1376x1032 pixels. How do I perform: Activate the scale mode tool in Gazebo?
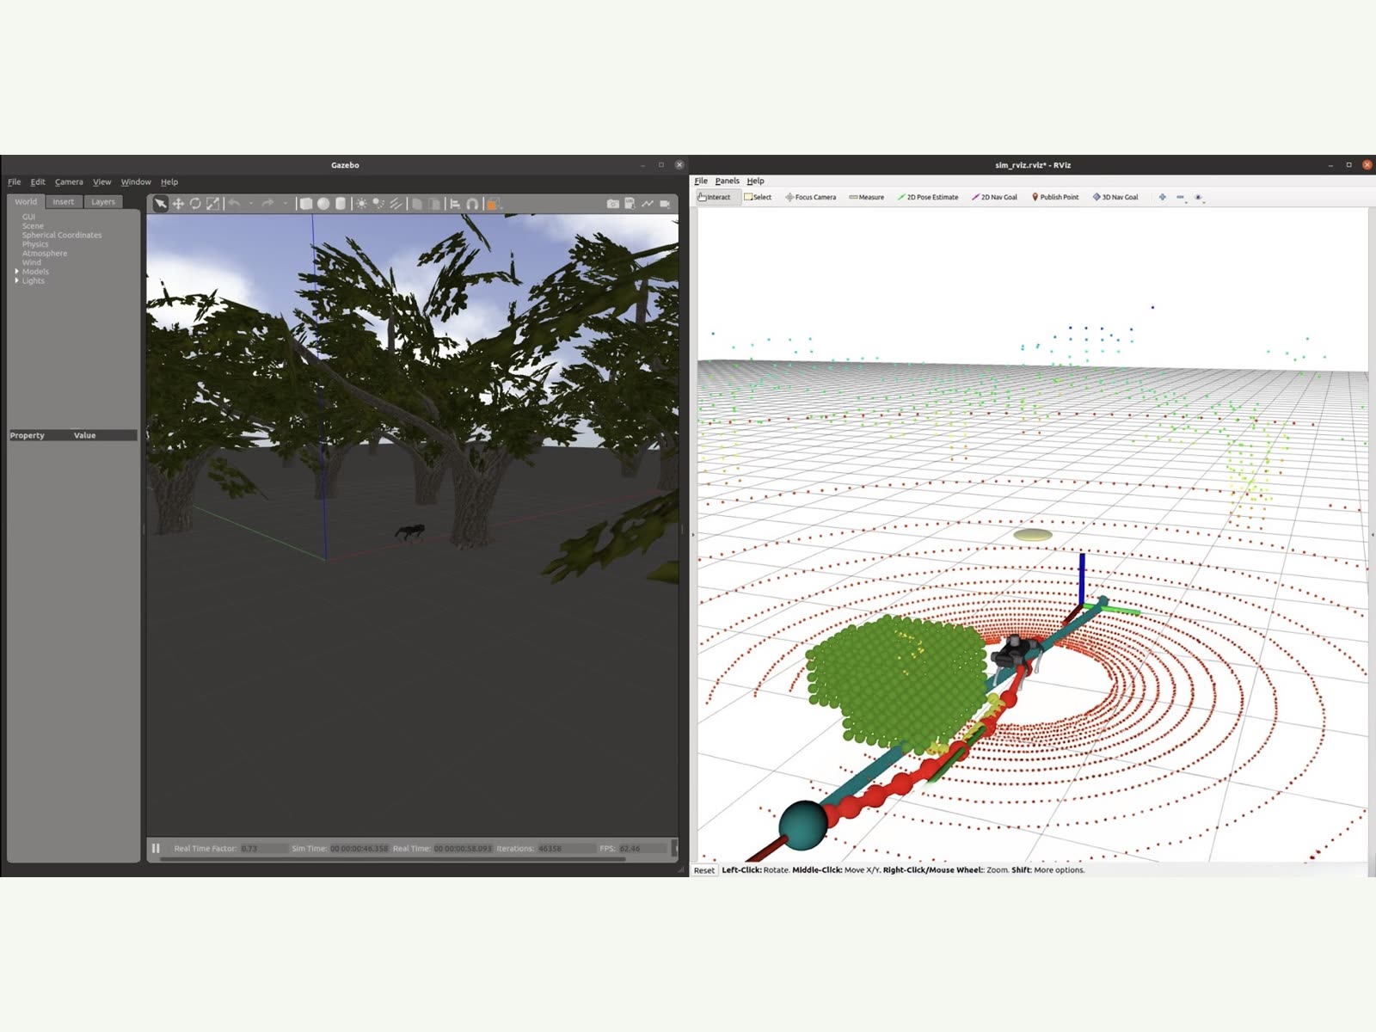[x=212, y=204]
